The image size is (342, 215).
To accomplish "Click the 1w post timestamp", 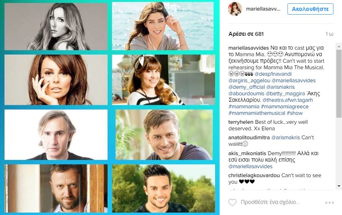I will (329, 34).
